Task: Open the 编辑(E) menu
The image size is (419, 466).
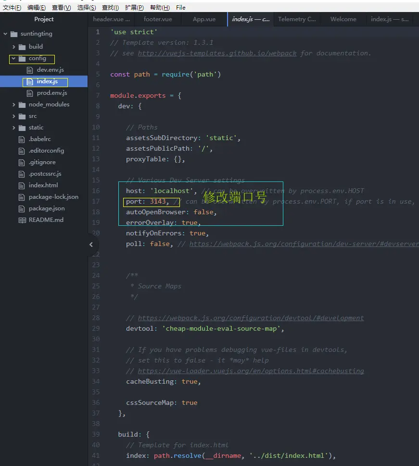Action: point(37,8)
